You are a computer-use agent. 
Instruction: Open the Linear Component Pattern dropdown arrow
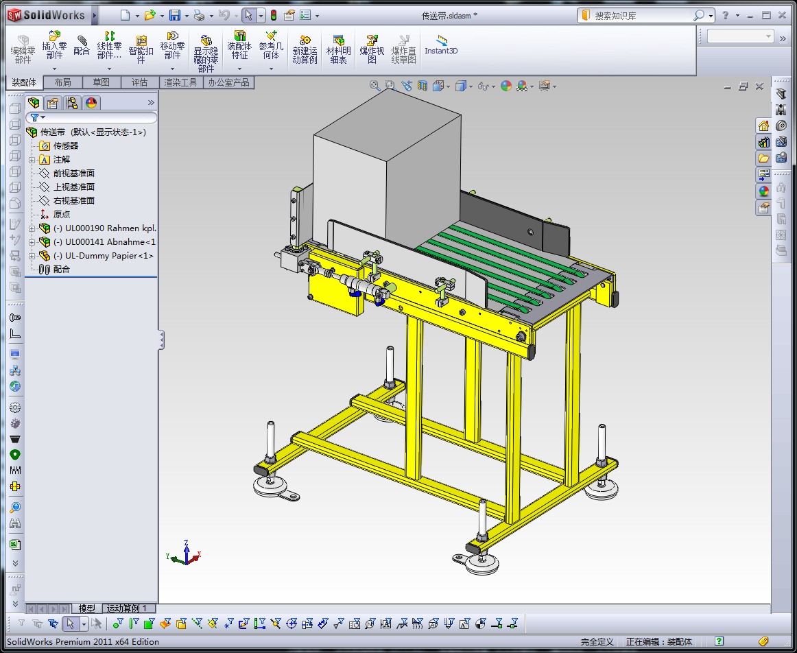pos(109,69)
